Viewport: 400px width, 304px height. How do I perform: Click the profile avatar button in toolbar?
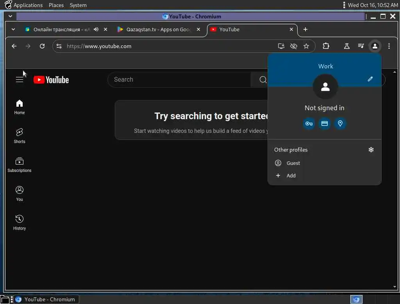click(375, 46)
